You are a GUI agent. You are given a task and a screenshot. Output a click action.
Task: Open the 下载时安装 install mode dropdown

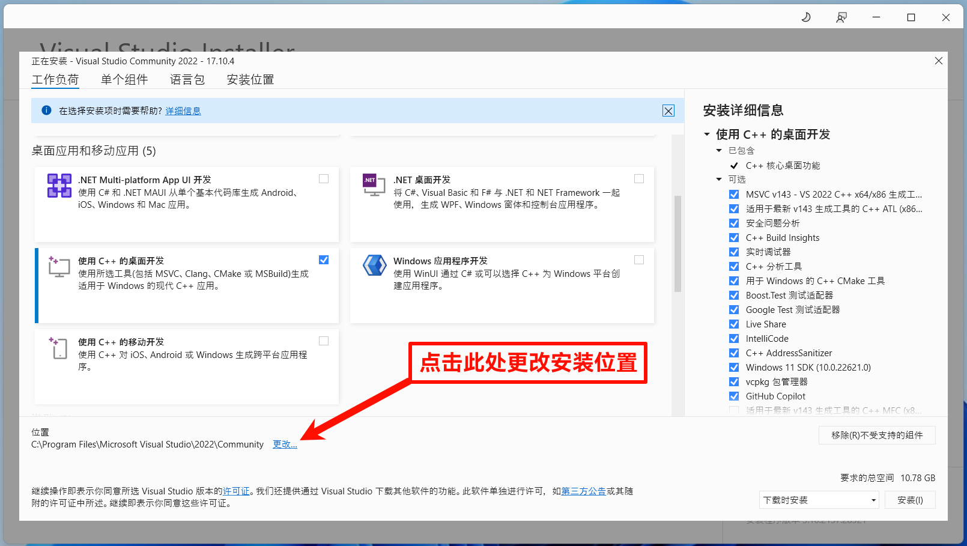tap(819, 500)
